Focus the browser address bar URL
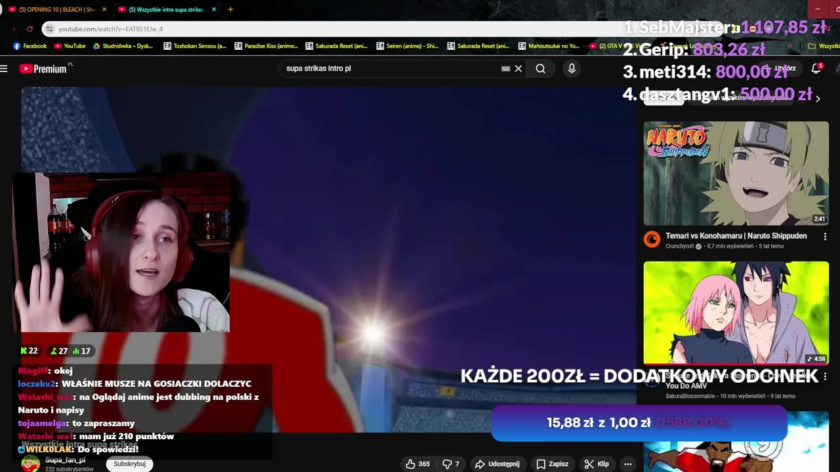 [x=110, y=29]
